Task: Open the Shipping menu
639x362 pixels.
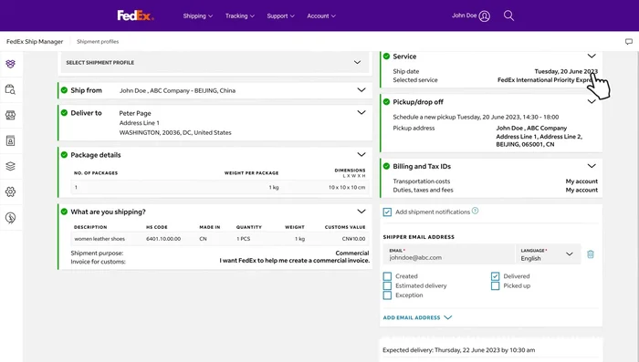Action: click(x=198, y=16)
